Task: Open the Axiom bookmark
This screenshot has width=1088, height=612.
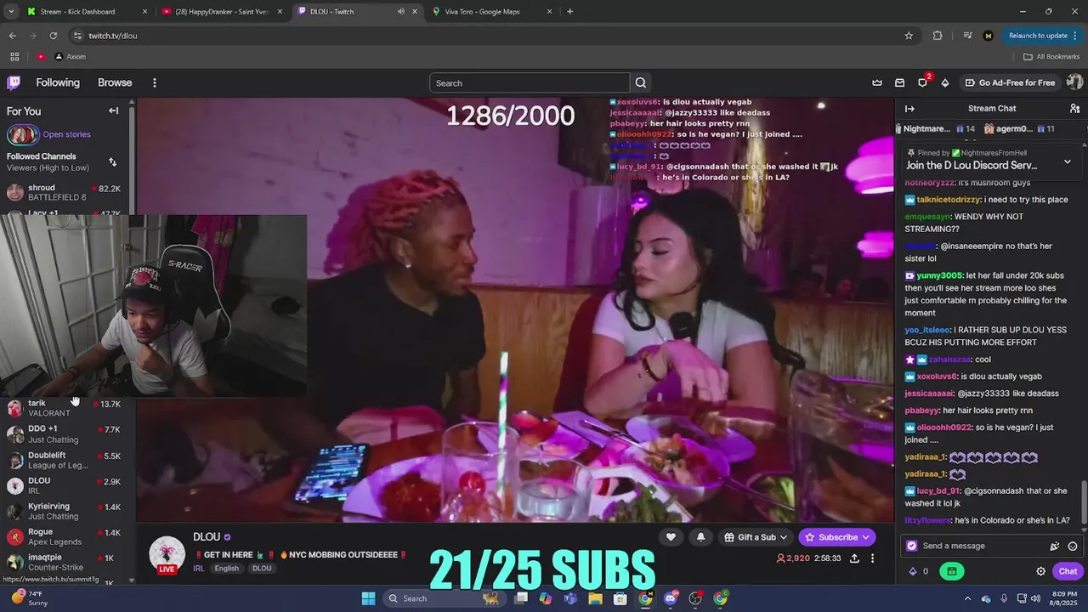Action: [x=70, y=57]
